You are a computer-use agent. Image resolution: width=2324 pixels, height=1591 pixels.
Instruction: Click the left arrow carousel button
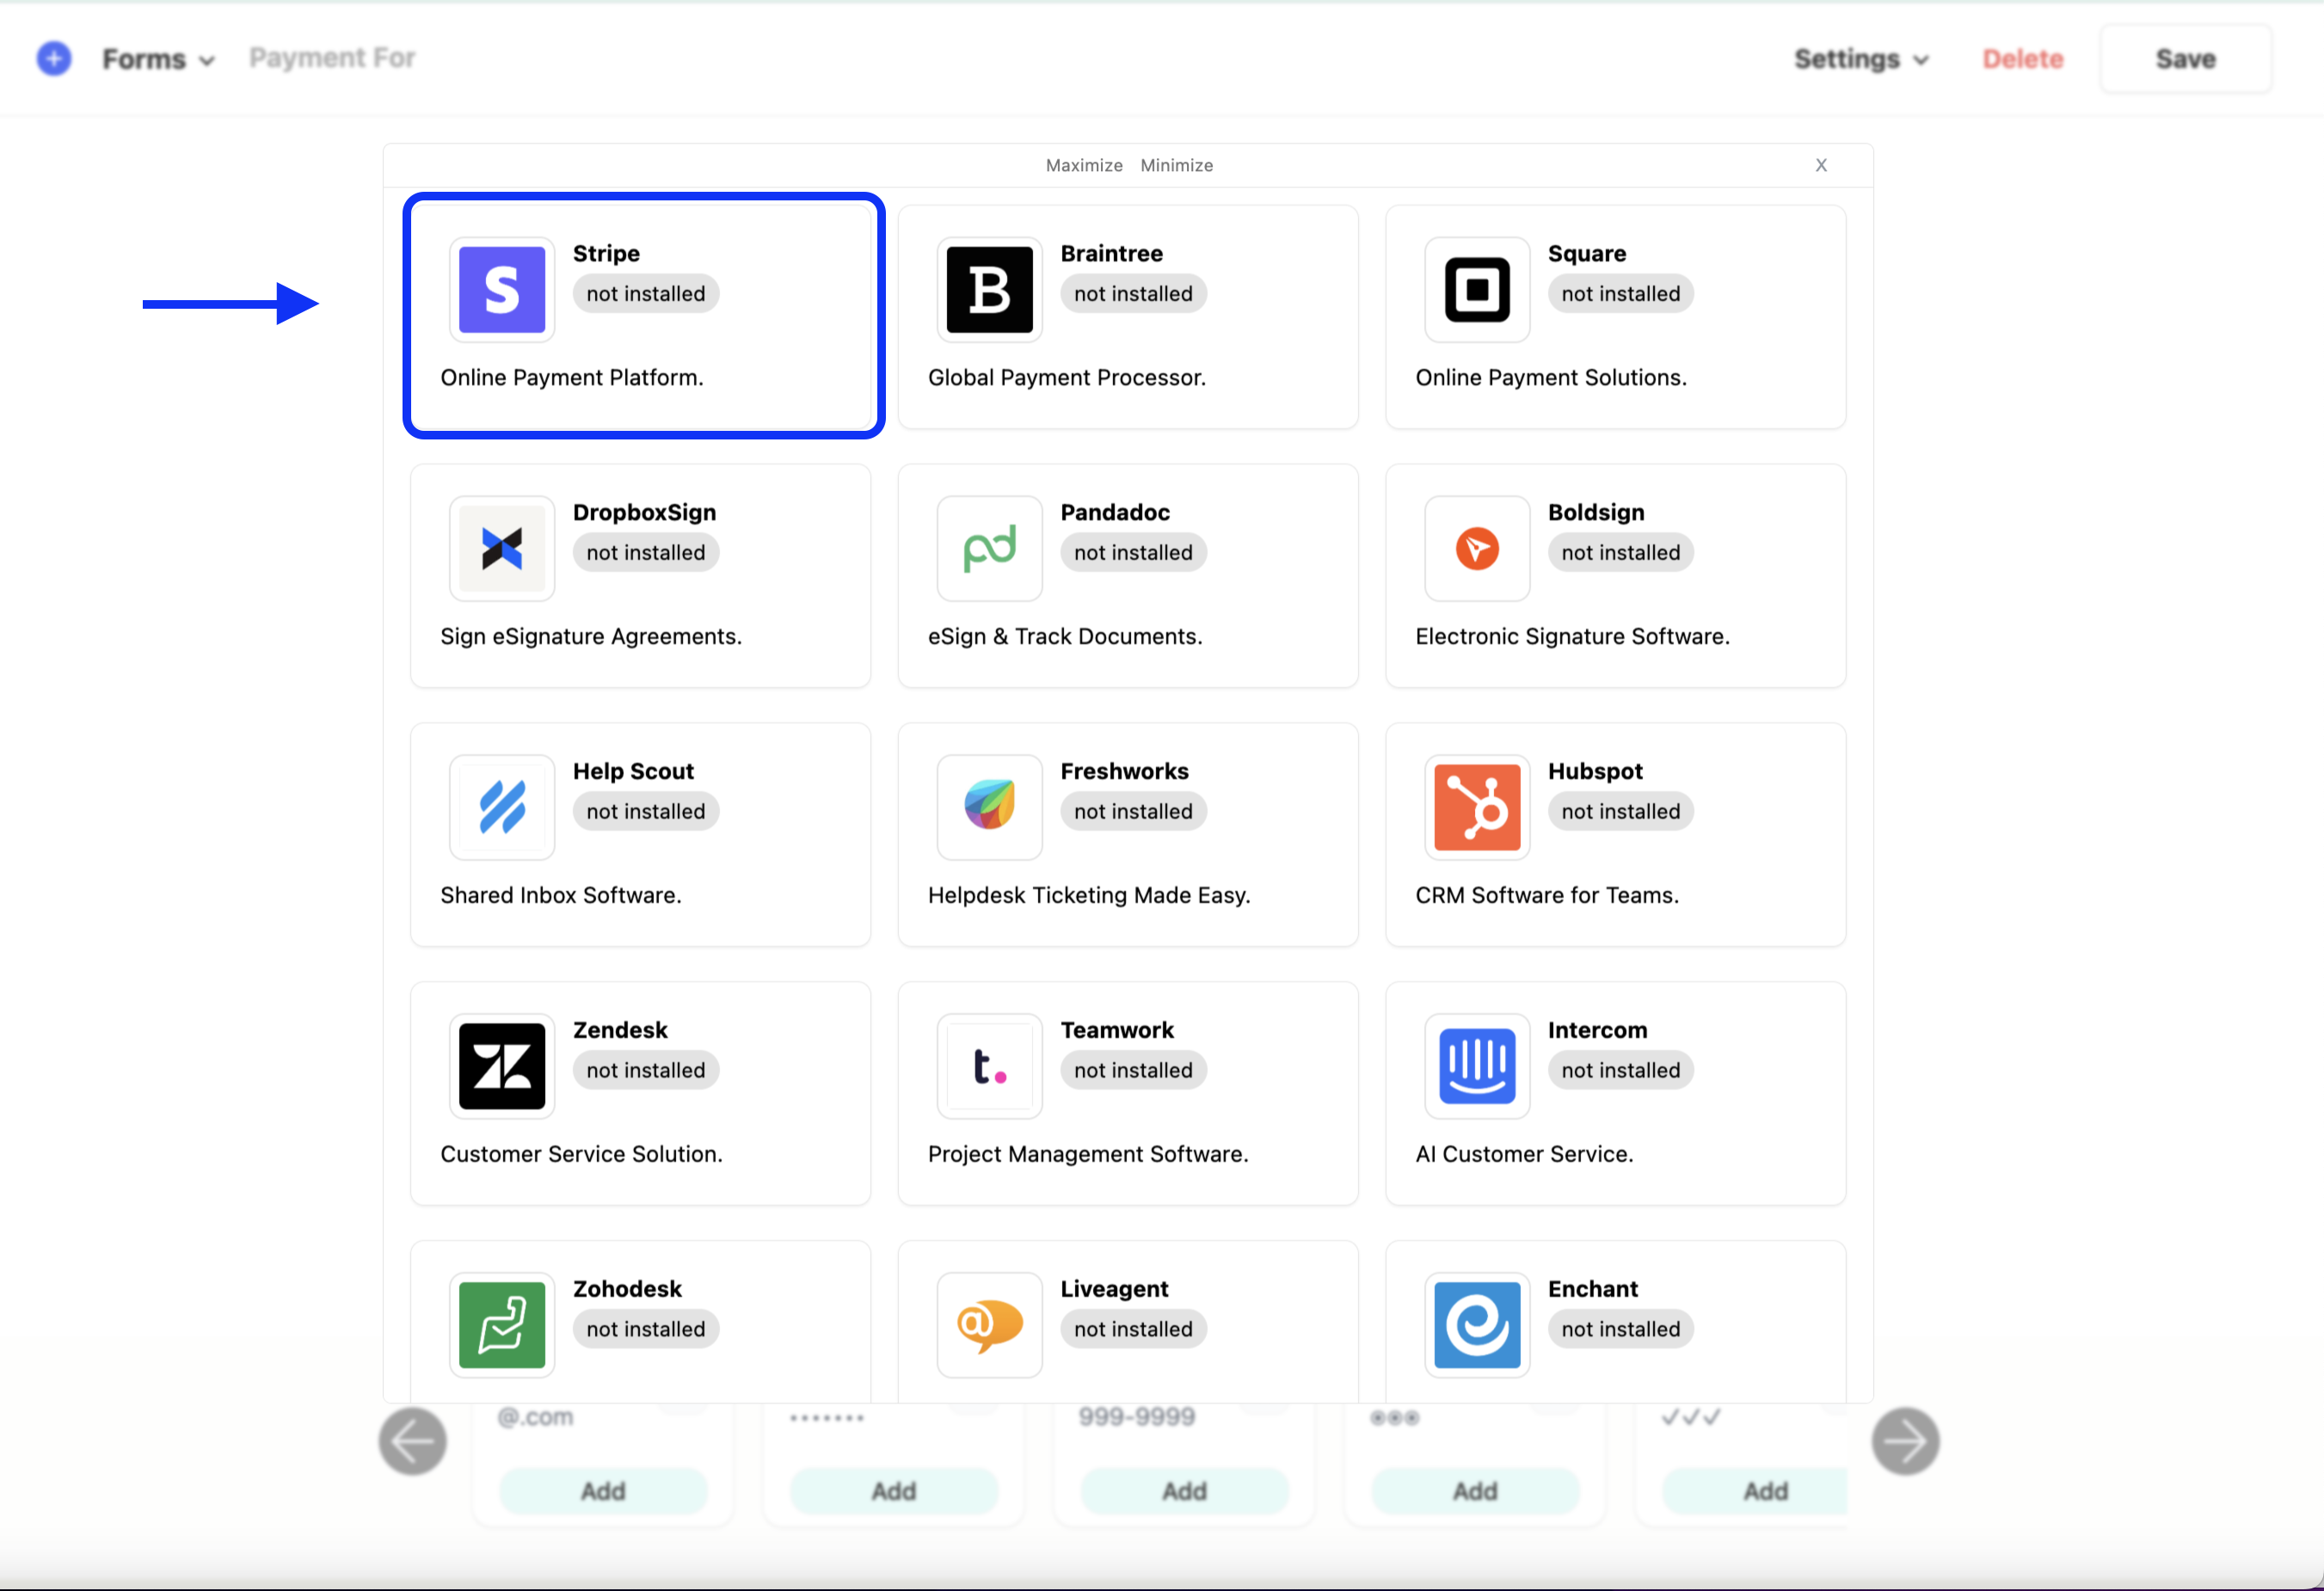[x=413, y=1441]
